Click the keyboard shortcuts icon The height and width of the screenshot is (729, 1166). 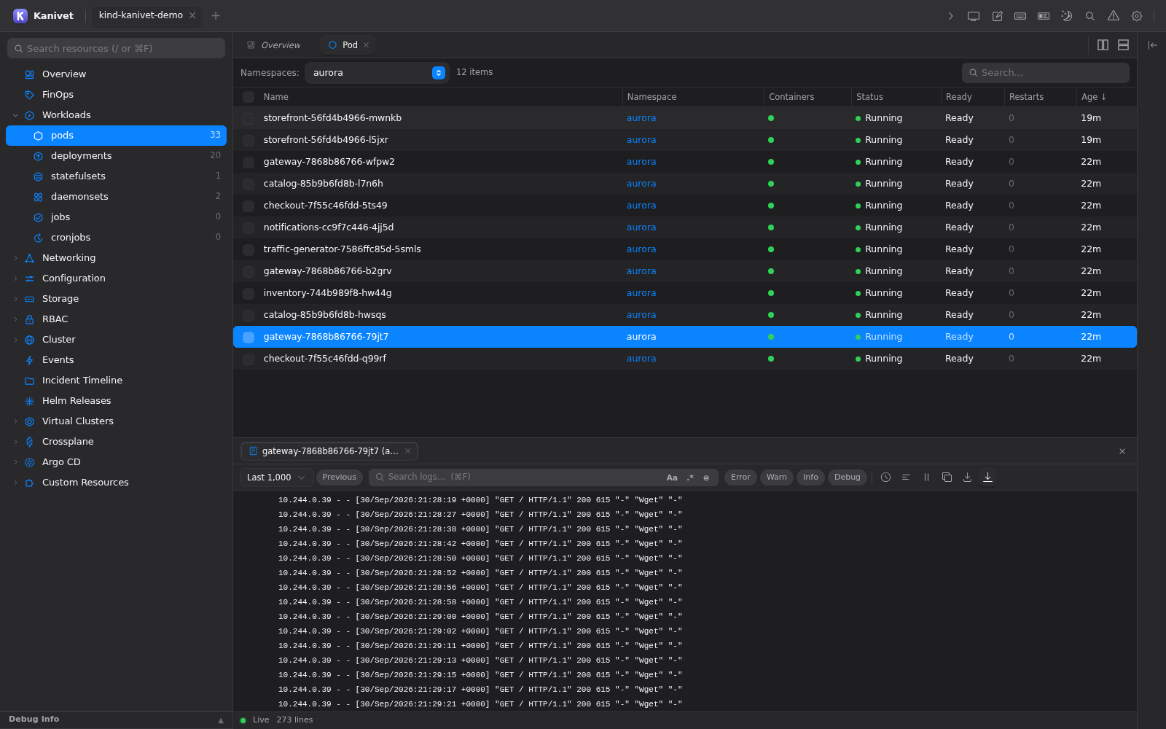(x=1020, y=16)
